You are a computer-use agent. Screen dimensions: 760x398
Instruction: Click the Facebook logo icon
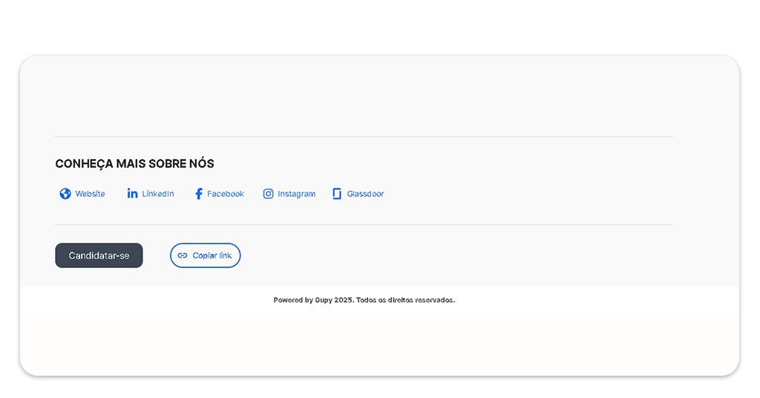point(198,194)
